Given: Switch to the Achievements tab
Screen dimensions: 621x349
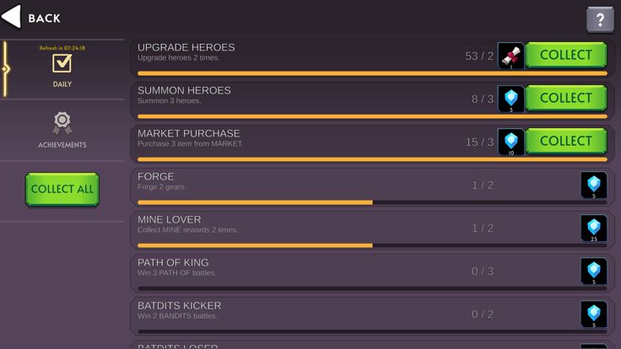Looking at the screenshot, I should 62,129.
